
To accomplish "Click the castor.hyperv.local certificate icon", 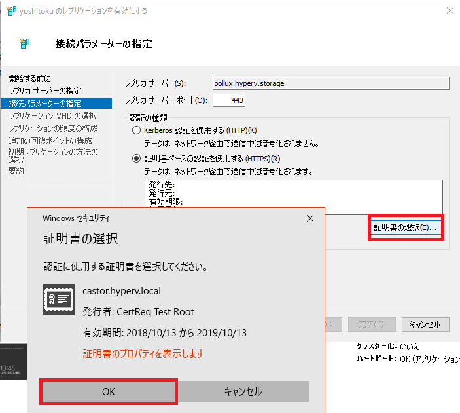I will pyautogui.click(x=59, y=299).
